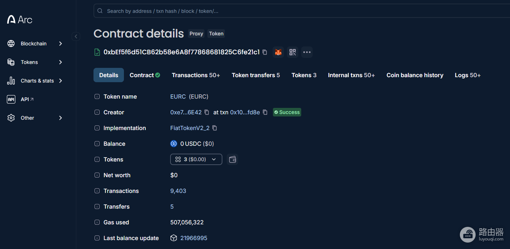Click the info icon beside Net worth
The image size is (510, 249).
click(x=97, y=175)
